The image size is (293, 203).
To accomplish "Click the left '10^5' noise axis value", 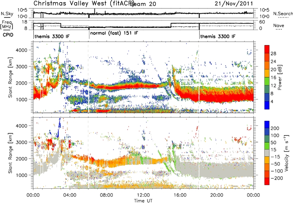I will pos(22,10).
